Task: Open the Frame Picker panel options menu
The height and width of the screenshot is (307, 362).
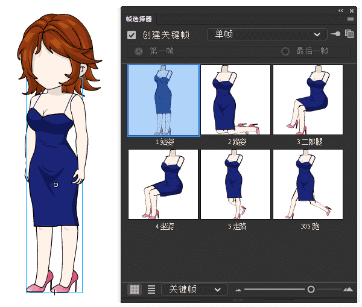Action: pos(350,19)
